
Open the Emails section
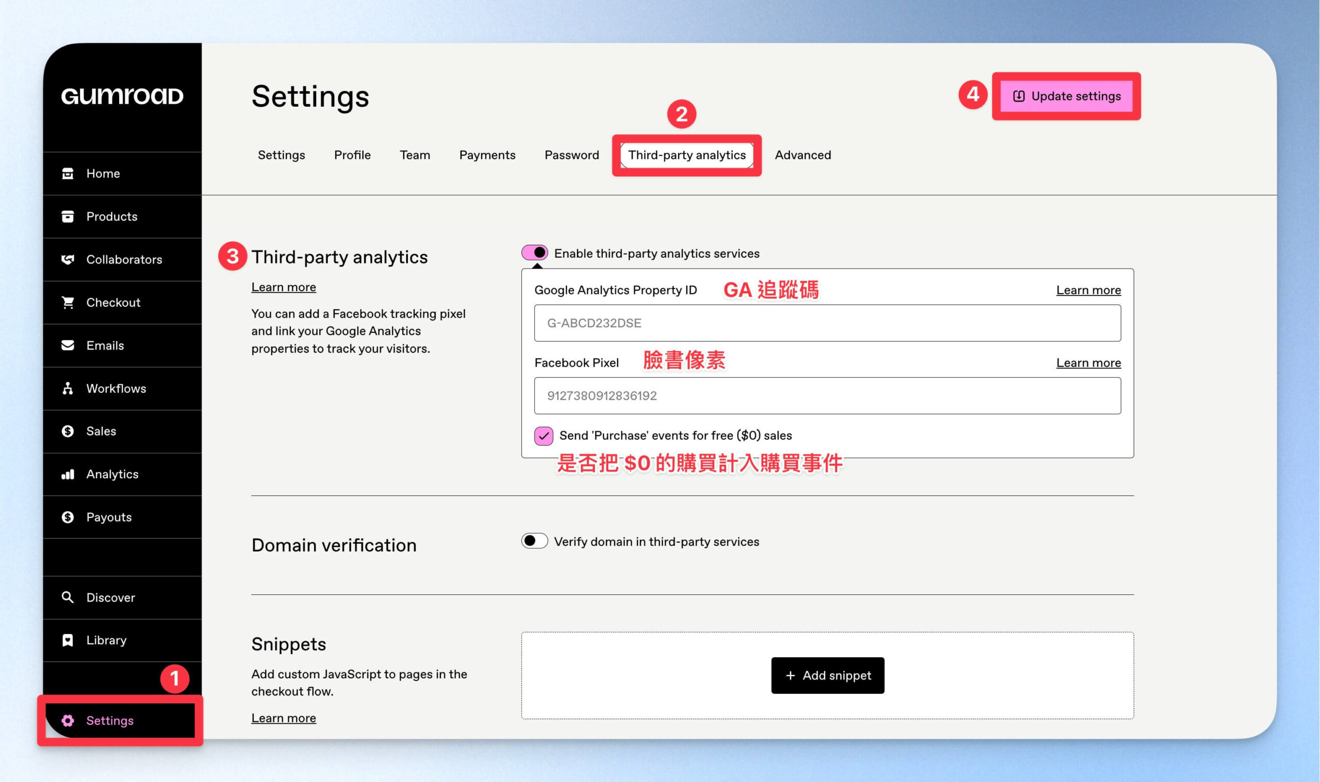tap(122, 345)
